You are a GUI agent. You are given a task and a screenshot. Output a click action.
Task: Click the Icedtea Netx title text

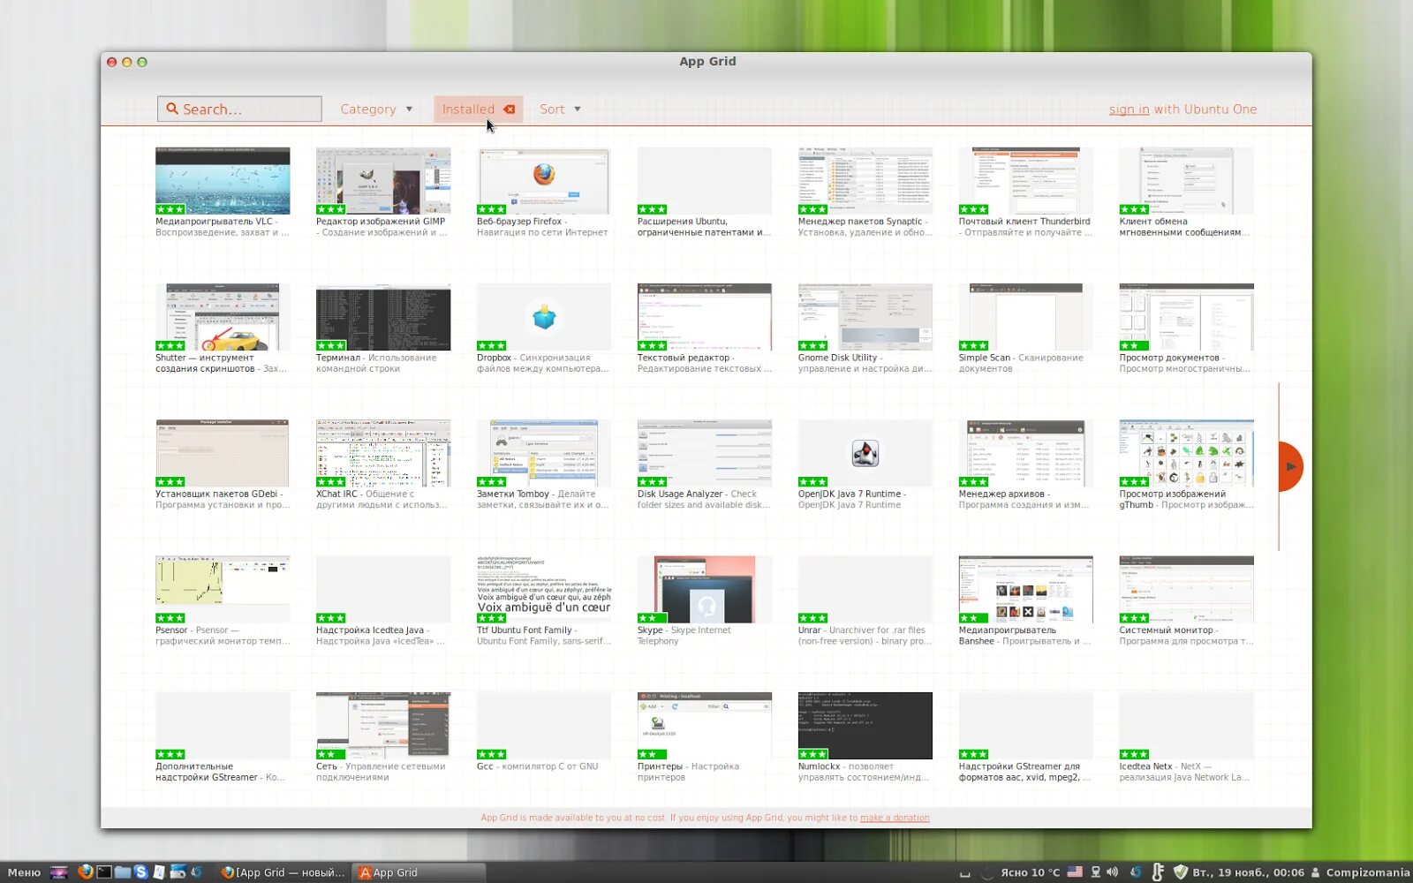[1146, 766]
